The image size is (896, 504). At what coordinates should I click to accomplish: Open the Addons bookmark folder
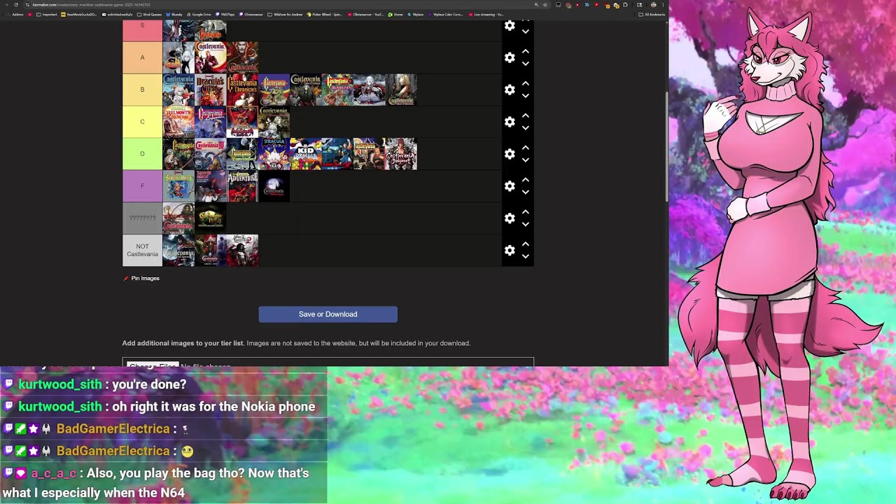[x=15, y=14]
